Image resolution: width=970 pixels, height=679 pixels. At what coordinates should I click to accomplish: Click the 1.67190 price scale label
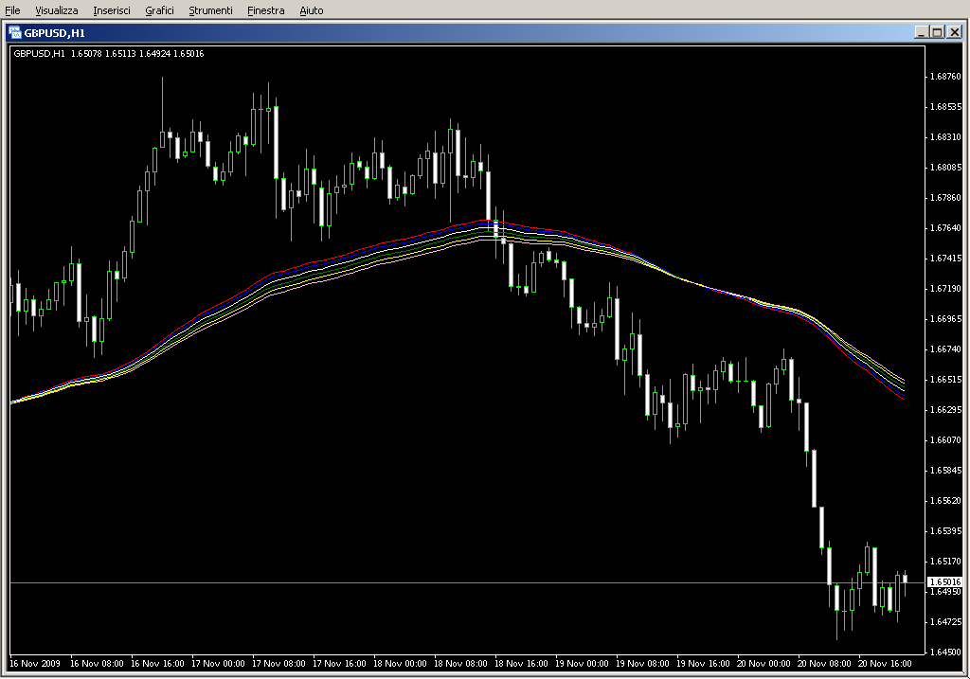pos(946,289)
